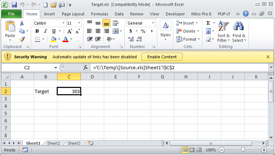Insert a new worksheet tab
The height and width of the screenshot is (155, 275).
tap(91, 143)
